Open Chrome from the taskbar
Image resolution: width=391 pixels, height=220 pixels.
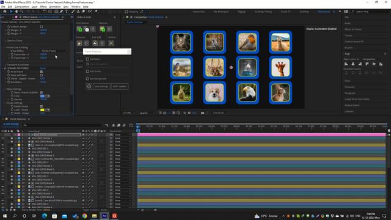pos(84,216)
